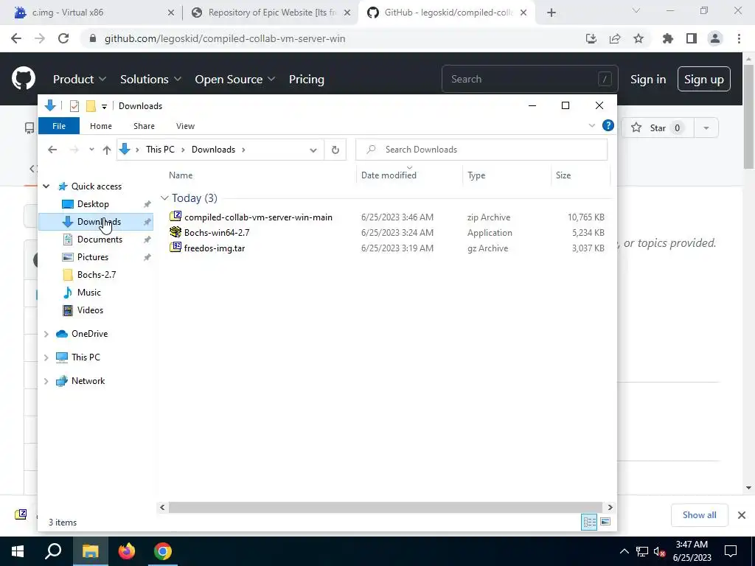Image resolution: width=755 pixels, height=566 pixels.
Task: Open recent locations dropdown arrow
Action: [x=91, y=150]
